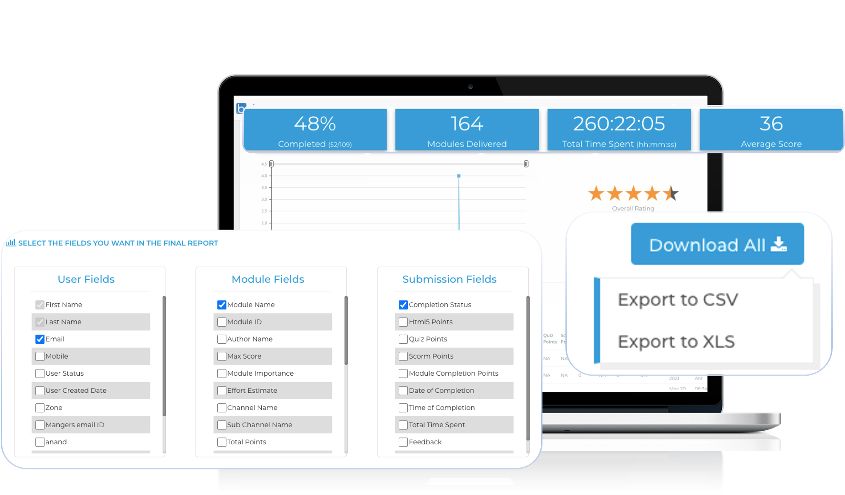Toggle the Email checkbox in User Fields

coord(40,339)
